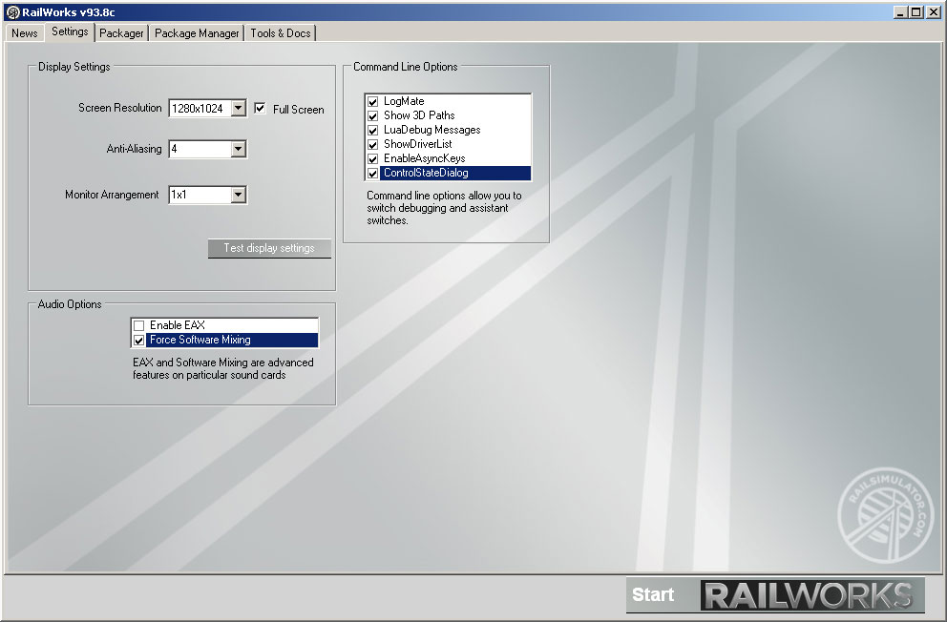947x622 pixels.
Task: Open the Package Manager tab
Action: point(197,33)
